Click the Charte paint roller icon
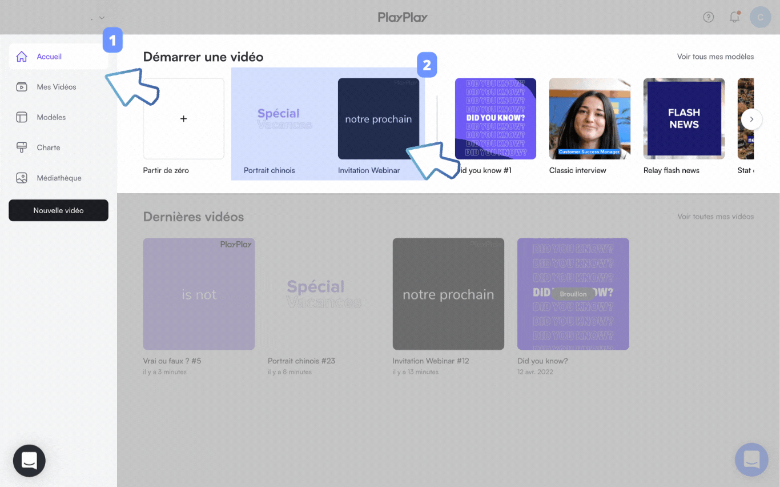This screenshot has height=487, width=780. click(x=22, y=147)
